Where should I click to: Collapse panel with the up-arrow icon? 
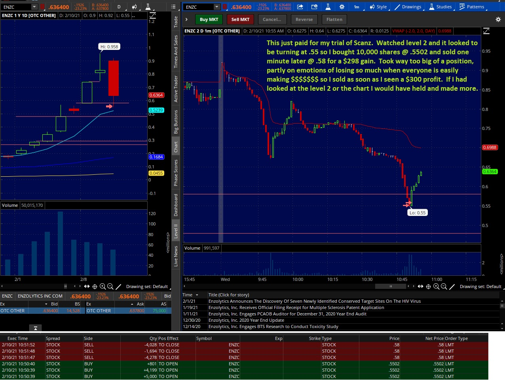[x=35, y=328]
